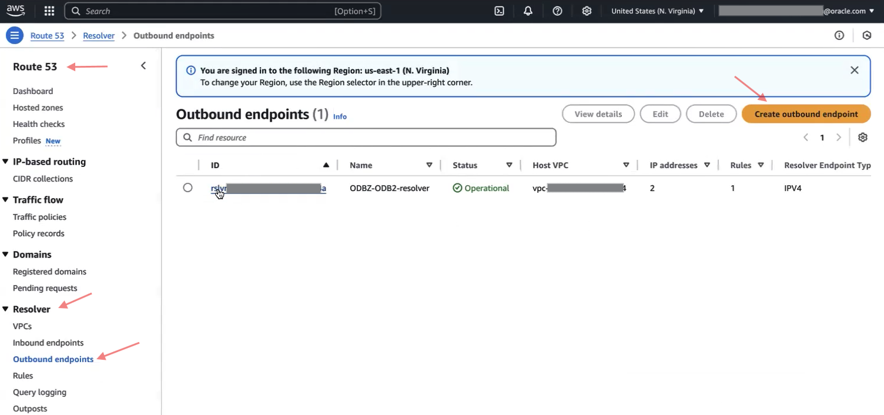Sort by the IP addresses column

[x=707, y=165]
